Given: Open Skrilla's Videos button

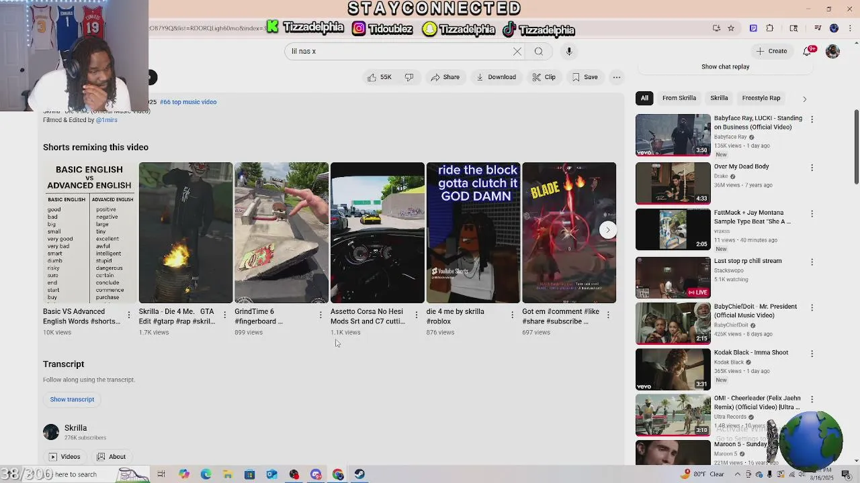Looking at the screenshot, I should (x=64, y=457).
